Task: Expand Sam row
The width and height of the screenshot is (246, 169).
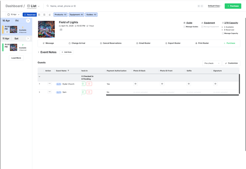Action: pyautogui.click(x=39, y=92)
